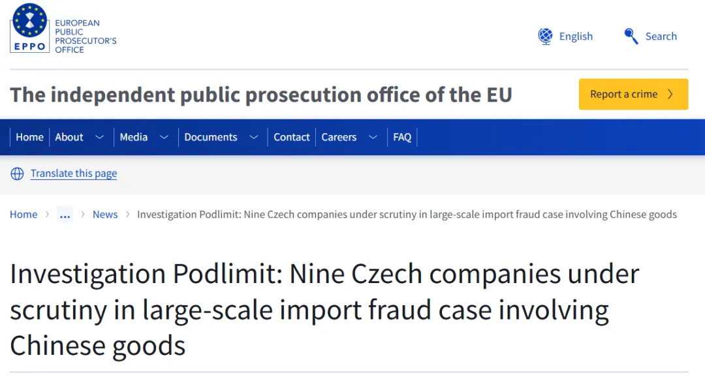Image resolution: width=705 pixels, height=377 pixels.
Task: Click the globe icon beside Translate this page
Action: pos(17,173)
